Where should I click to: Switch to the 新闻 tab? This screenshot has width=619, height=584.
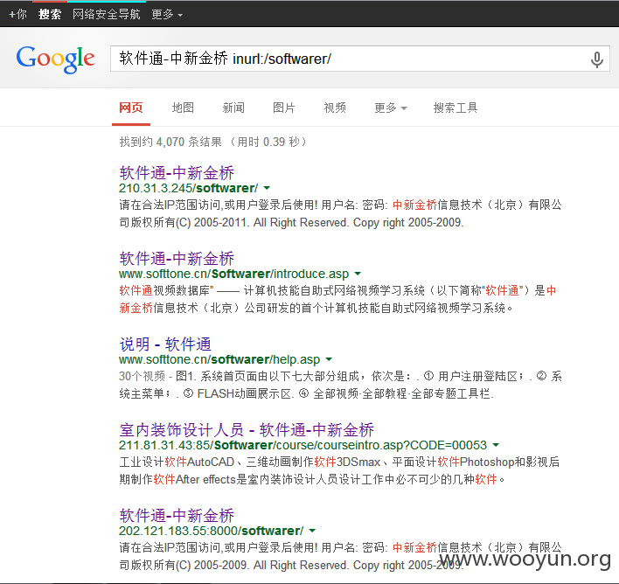click(x=233, y=108)
